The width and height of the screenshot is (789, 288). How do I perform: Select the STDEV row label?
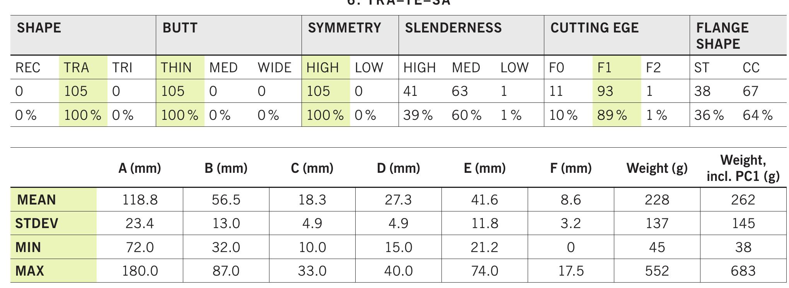coord(37,223)
